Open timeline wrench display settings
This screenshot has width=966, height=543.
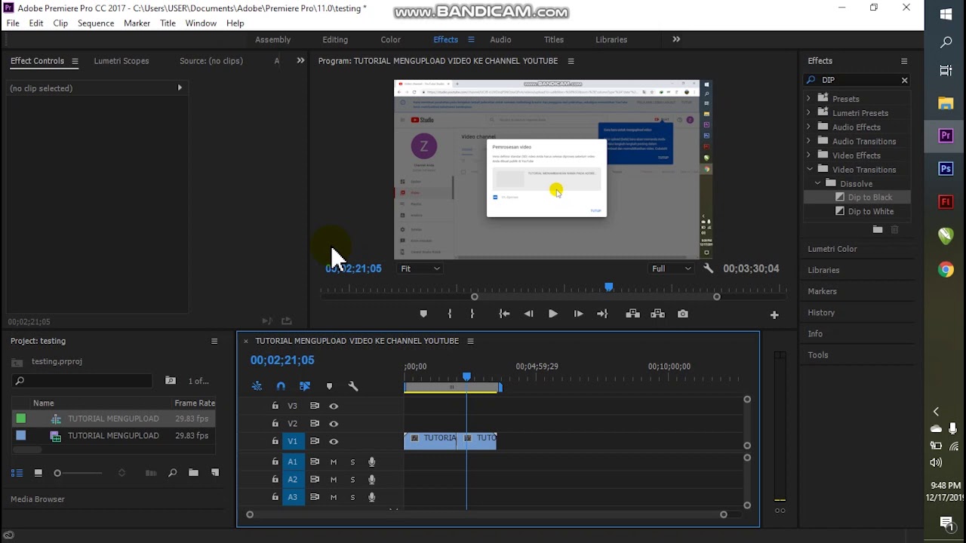click(353, 386)
